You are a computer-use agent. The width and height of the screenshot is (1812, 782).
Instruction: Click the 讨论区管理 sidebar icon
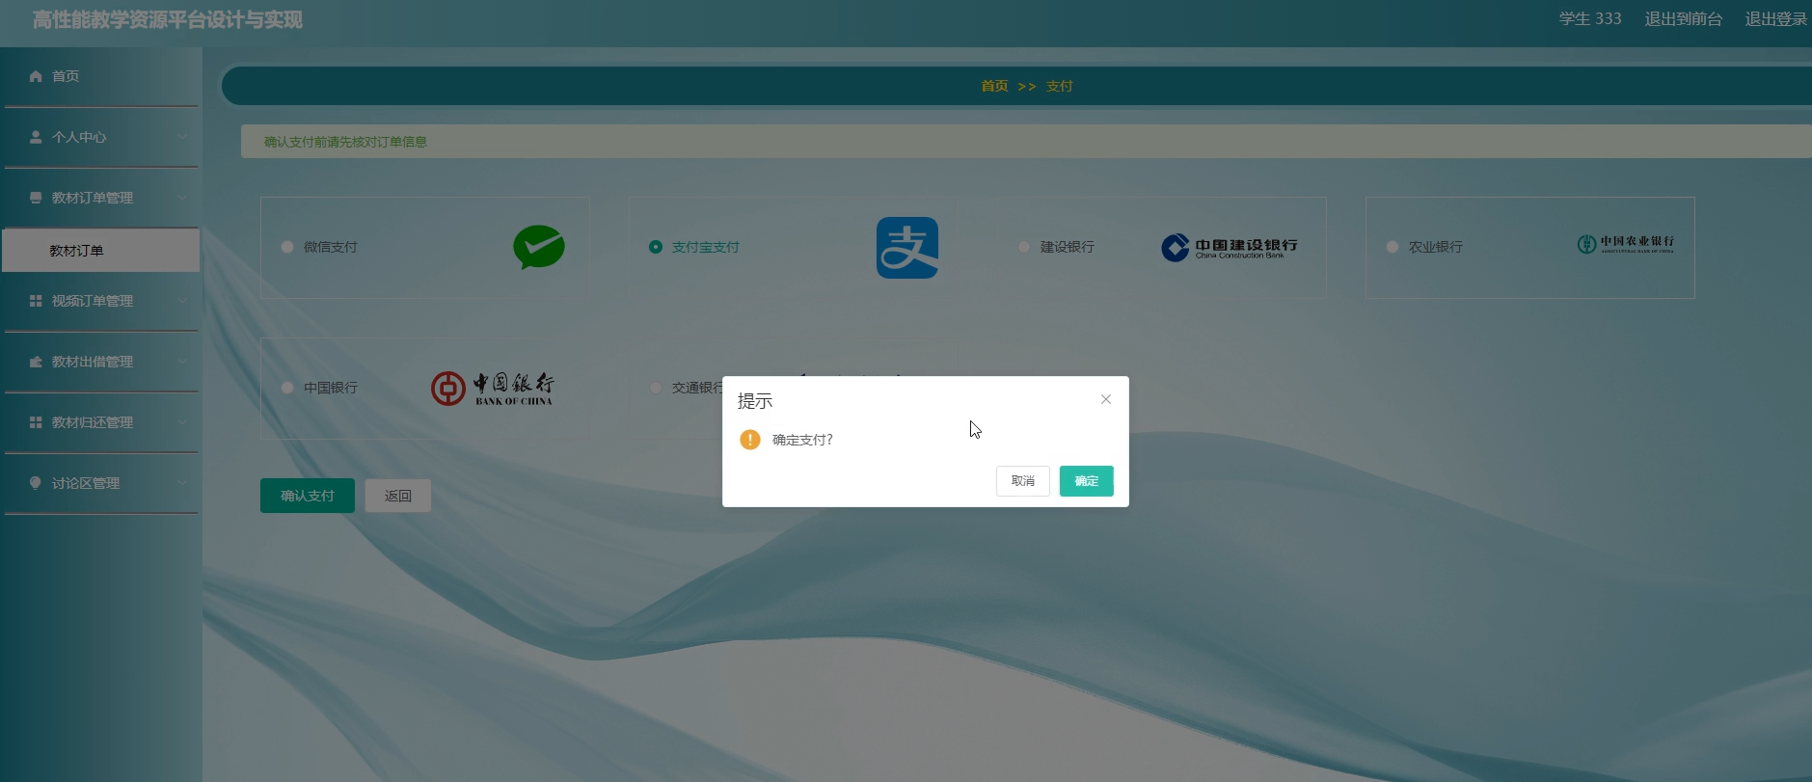click(36, 483)
